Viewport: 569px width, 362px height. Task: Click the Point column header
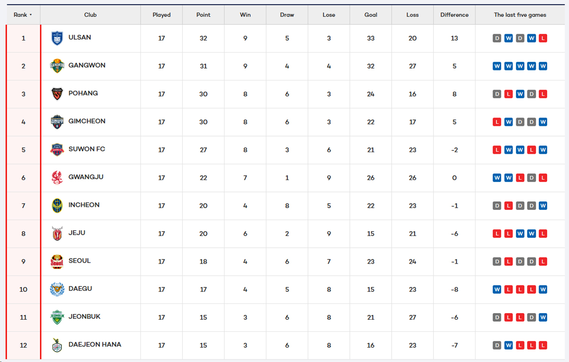pyautogui.click(x=203, y=15)
